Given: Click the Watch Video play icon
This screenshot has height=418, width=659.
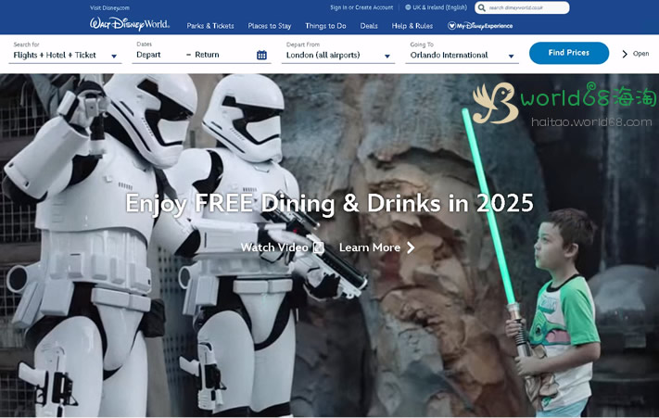Looking at the screenshot, I should pos(319,247).
